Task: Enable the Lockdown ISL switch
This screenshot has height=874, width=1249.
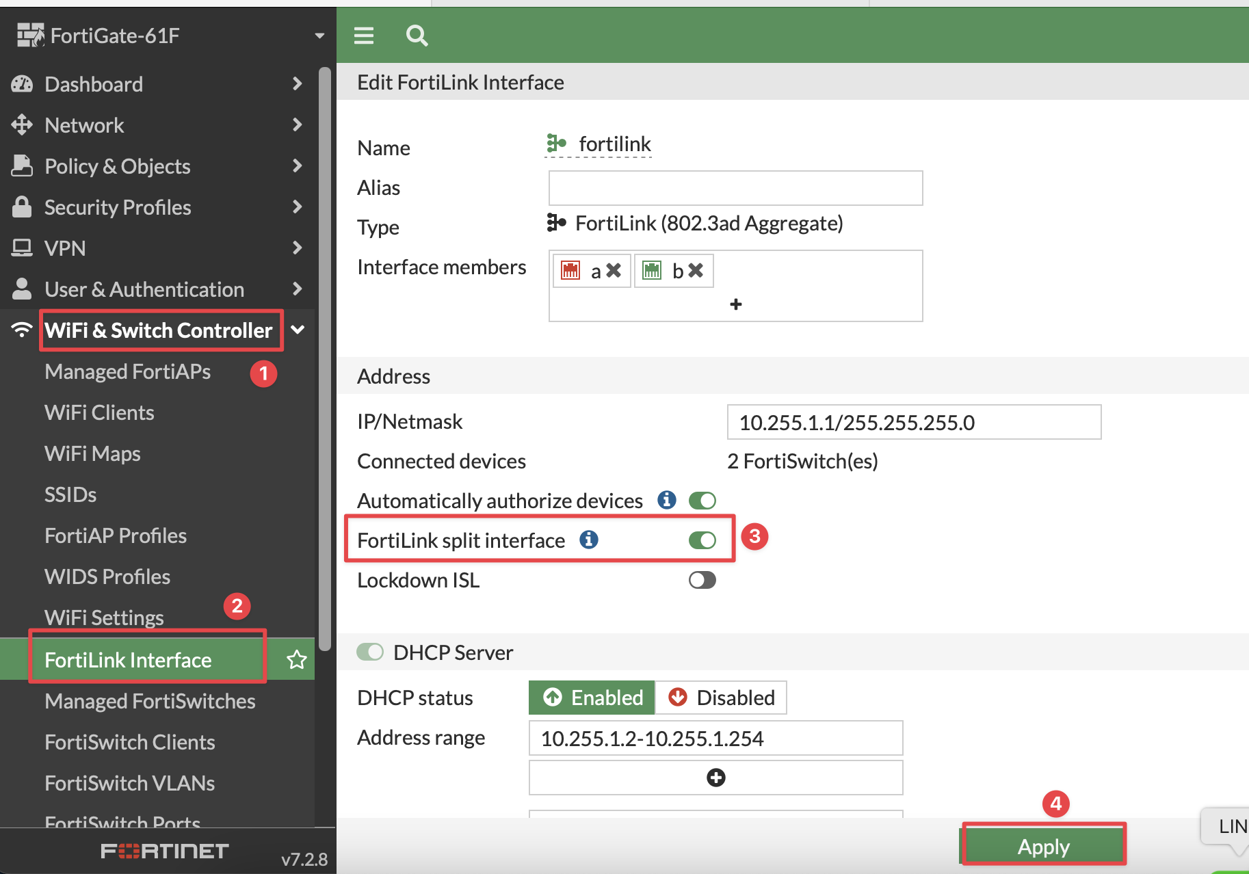Action: tap(702, 580)
